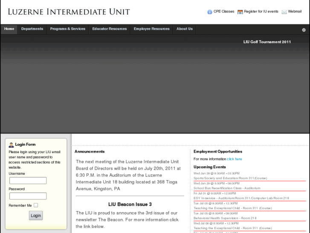Open the About Us menu
Viewport: 310px width, 233px height.
185,29
